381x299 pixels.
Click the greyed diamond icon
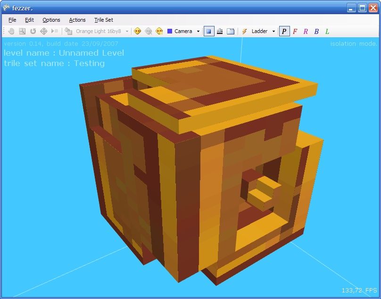[148, 31]
